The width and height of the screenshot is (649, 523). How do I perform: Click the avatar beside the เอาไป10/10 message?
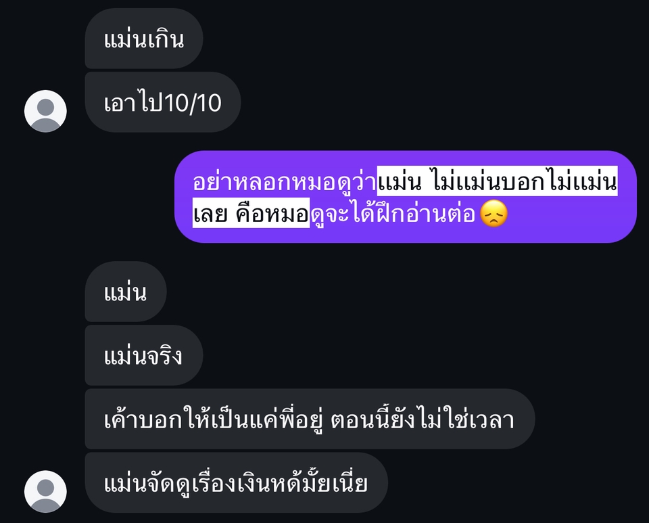[x=45, y=111]
